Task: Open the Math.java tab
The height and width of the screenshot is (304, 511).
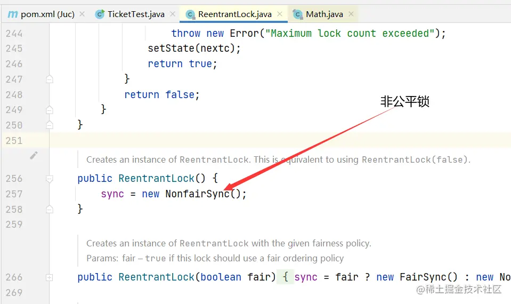Action: coord(325,14)
